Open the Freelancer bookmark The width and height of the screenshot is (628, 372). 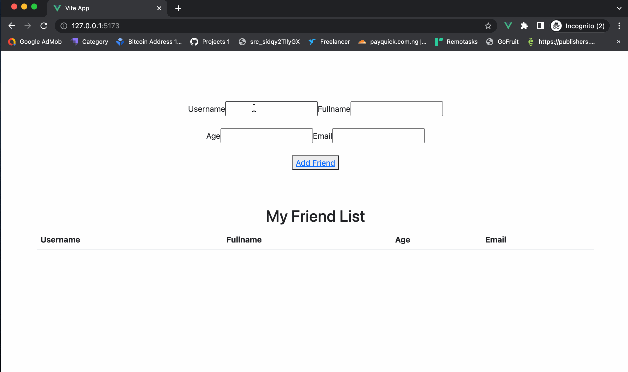[329, 42]
